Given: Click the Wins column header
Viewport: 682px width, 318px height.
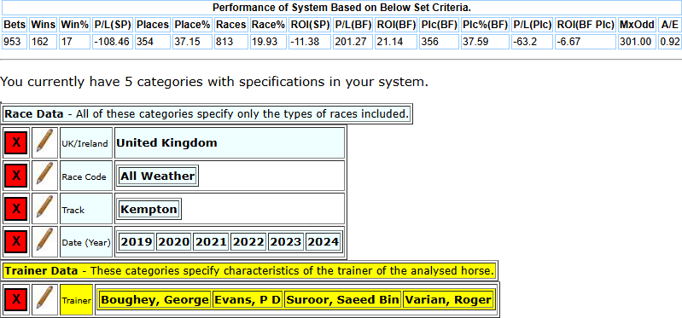Looking at the screenshot, I should (x=43, y=25).
